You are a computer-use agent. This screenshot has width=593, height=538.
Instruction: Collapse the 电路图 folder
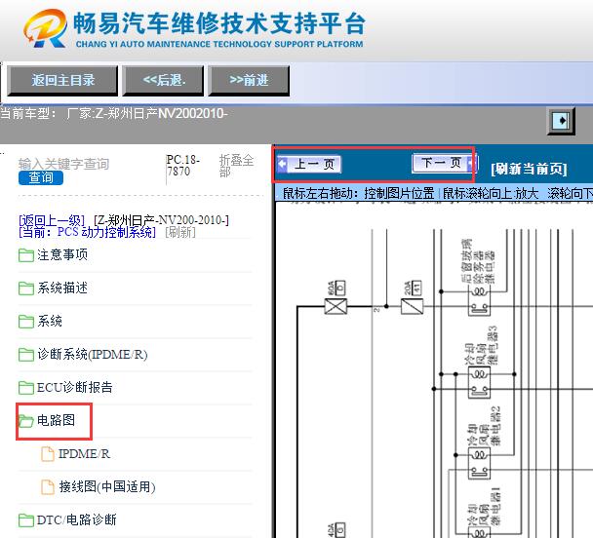[56, 420]
